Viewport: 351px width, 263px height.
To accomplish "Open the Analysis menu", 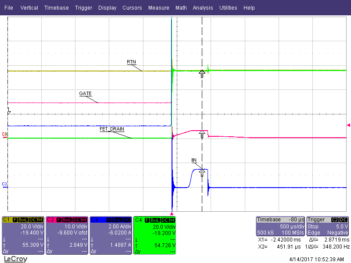I will point(203,7).
